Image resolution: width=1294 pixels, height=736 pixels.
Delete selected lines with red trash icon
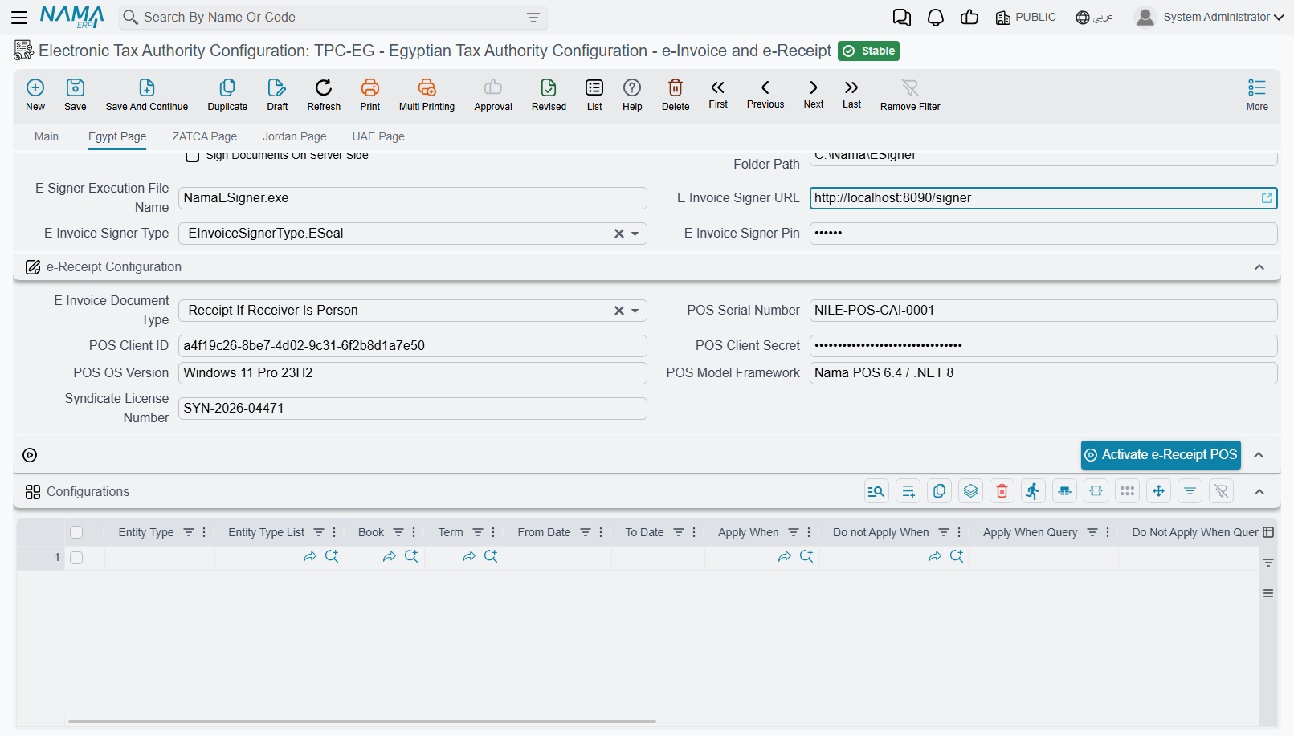[x=1002, y=491]
